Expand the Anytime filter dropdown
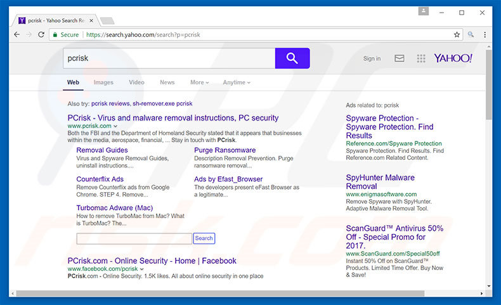Viewport: 501px width, 305px height. click(237, 82)
